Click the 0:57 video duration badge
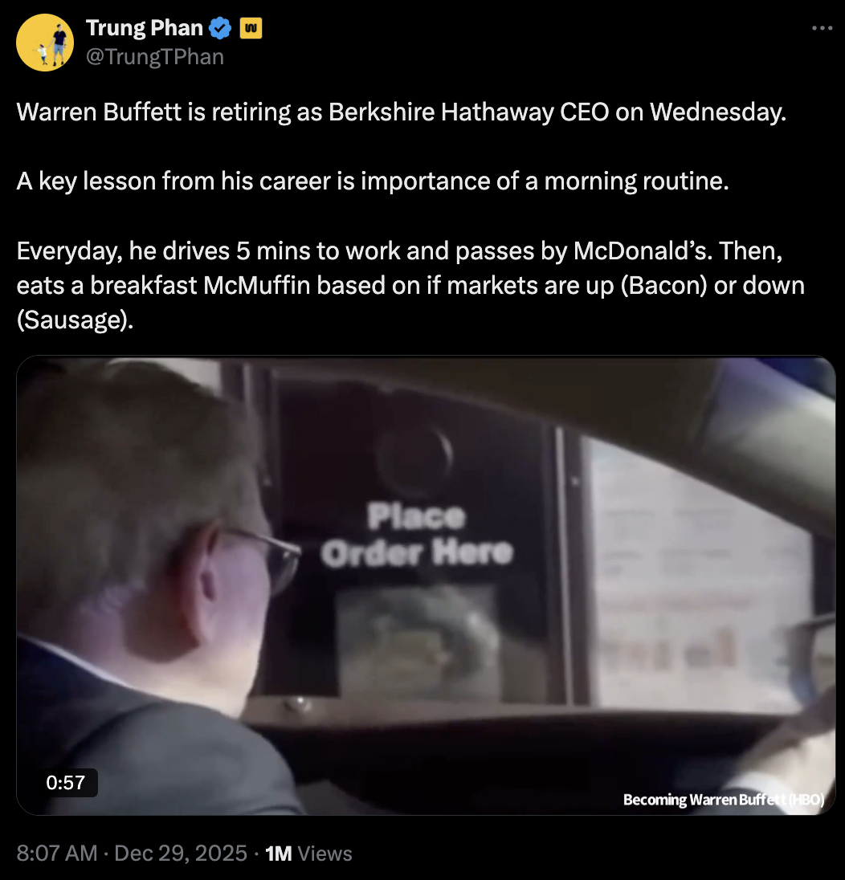 coord(66,782)
